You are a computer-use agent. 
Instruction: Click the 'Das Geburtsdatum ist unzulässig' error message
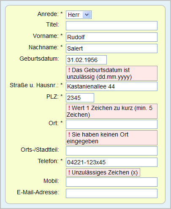tap(111, 73)
